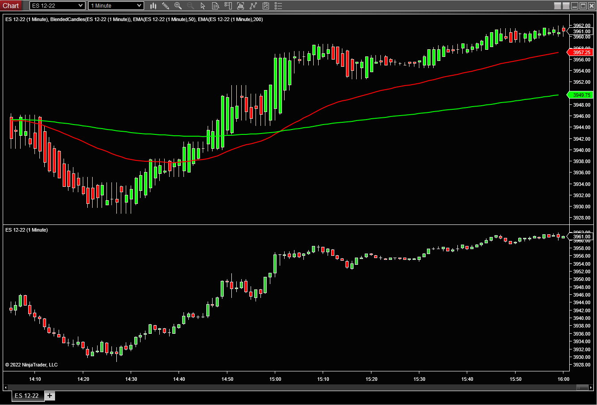Viewport: 597px width, 405px height.
Task: Click the 14:50 time axis label
Action: coord(227,379)
